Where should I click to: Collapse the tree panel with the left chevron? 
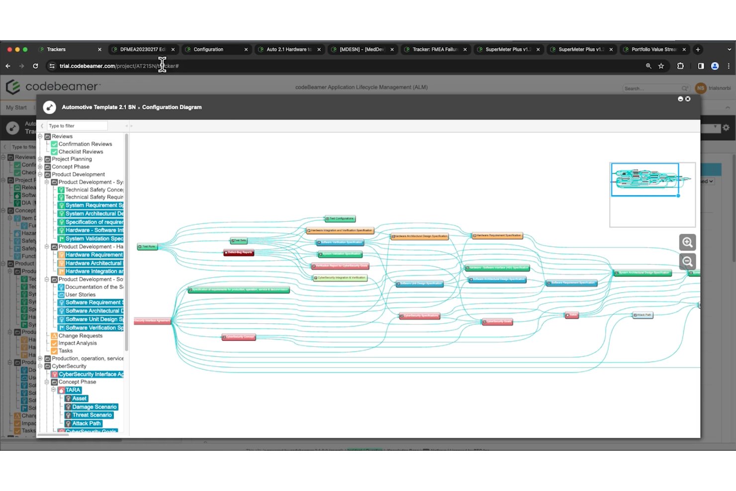click(42, 126)
